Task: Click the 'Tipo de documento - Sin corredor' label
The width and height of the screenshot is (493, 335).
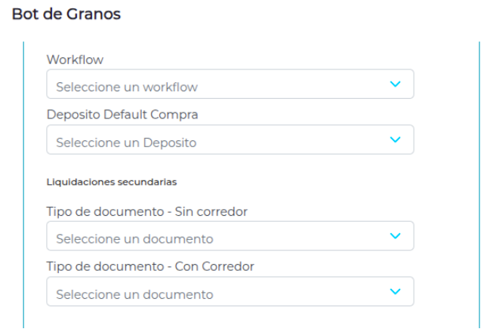Action: click(x=147, y=211)
